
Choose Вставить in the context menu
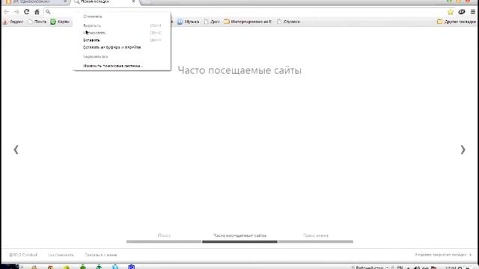click(x=122, y=40)
